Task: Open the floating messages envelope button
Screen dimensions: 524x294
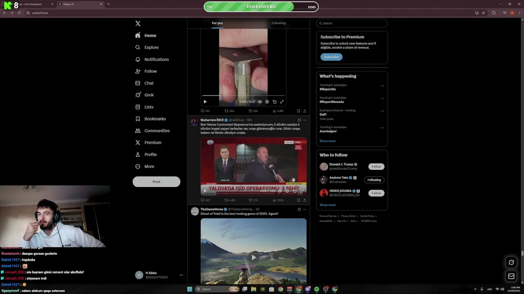Action: click(511, 276)
